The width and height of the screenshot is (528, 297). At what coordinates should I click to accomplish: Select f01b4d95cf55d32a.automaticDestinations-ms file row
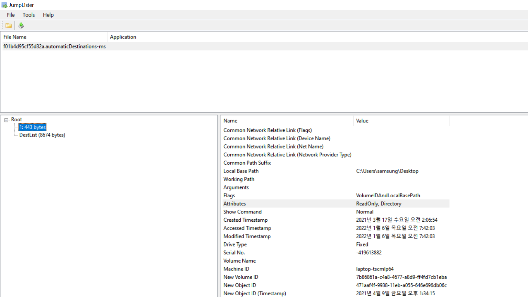point(264,46)
